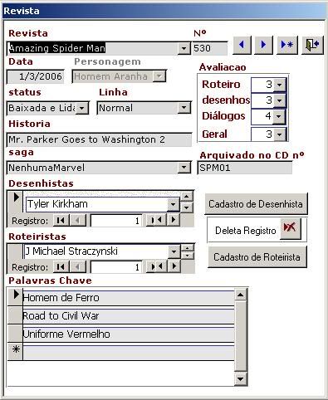Click the Historia text field
Image resolution: width=328 pixels, height=400 pixels.
point(99,139)
